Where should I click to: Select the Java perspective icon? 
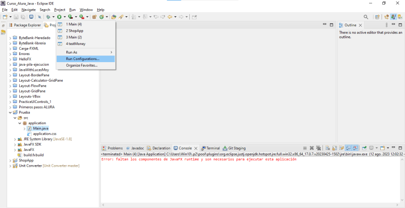[393, 17]
